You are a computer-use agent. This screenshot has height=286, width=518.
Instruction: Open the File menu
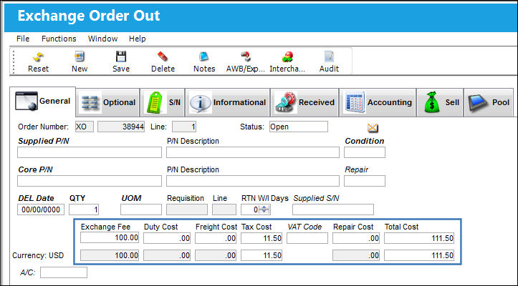pos(23,39)
